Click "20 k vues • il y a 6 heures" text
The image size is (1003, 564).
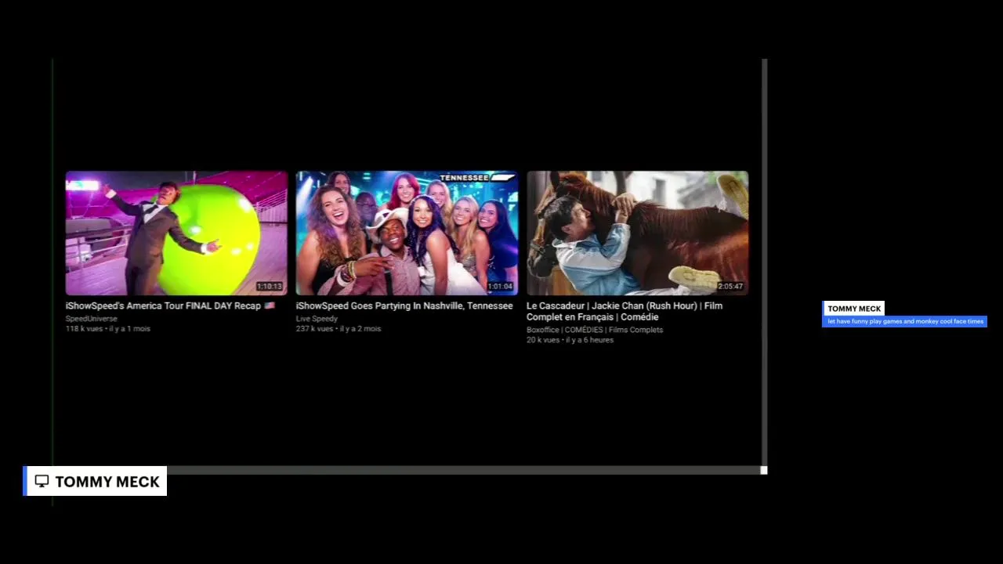pyautogui.click(x=570, y=340)
